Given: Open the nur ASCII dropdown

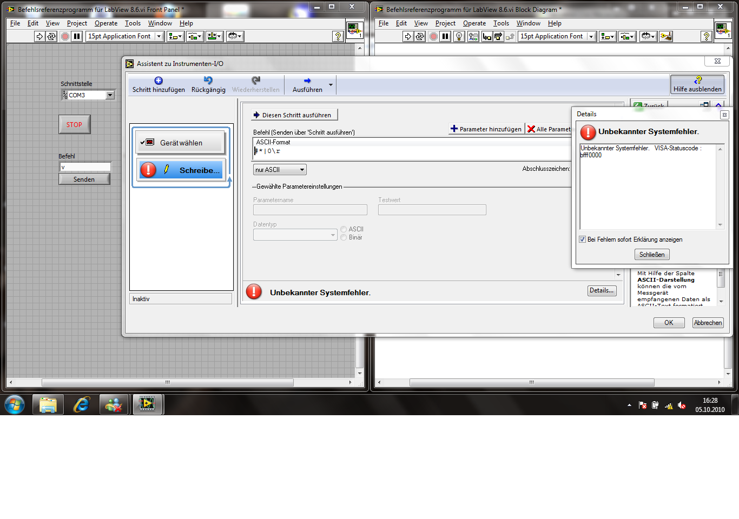Looking at the screenshot, I should tap(280, 170).
